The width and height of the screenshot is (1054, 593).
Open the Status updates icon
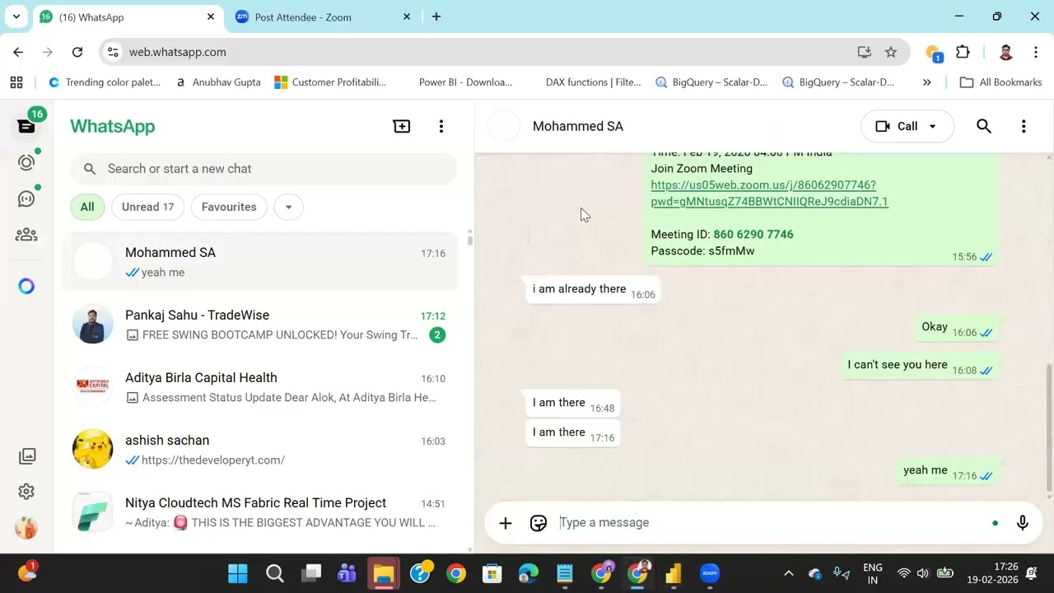point(26,162)
